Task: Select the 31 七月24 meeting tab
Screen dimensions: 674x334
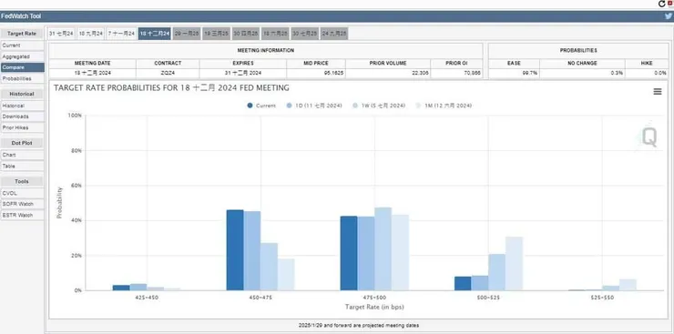Action: [x=61, y=34]
